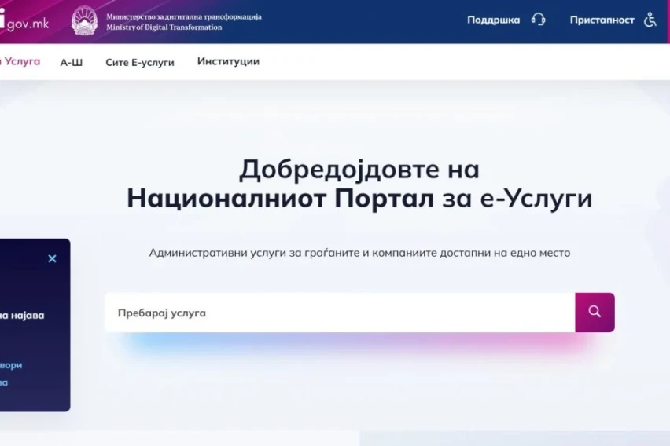Click the last blue link in the popup

click(4, 382)
